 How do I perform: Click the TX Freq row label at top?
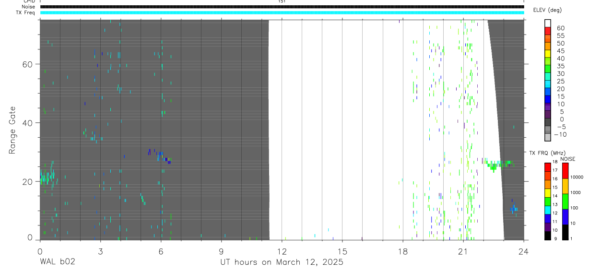[x=26, y=12]
